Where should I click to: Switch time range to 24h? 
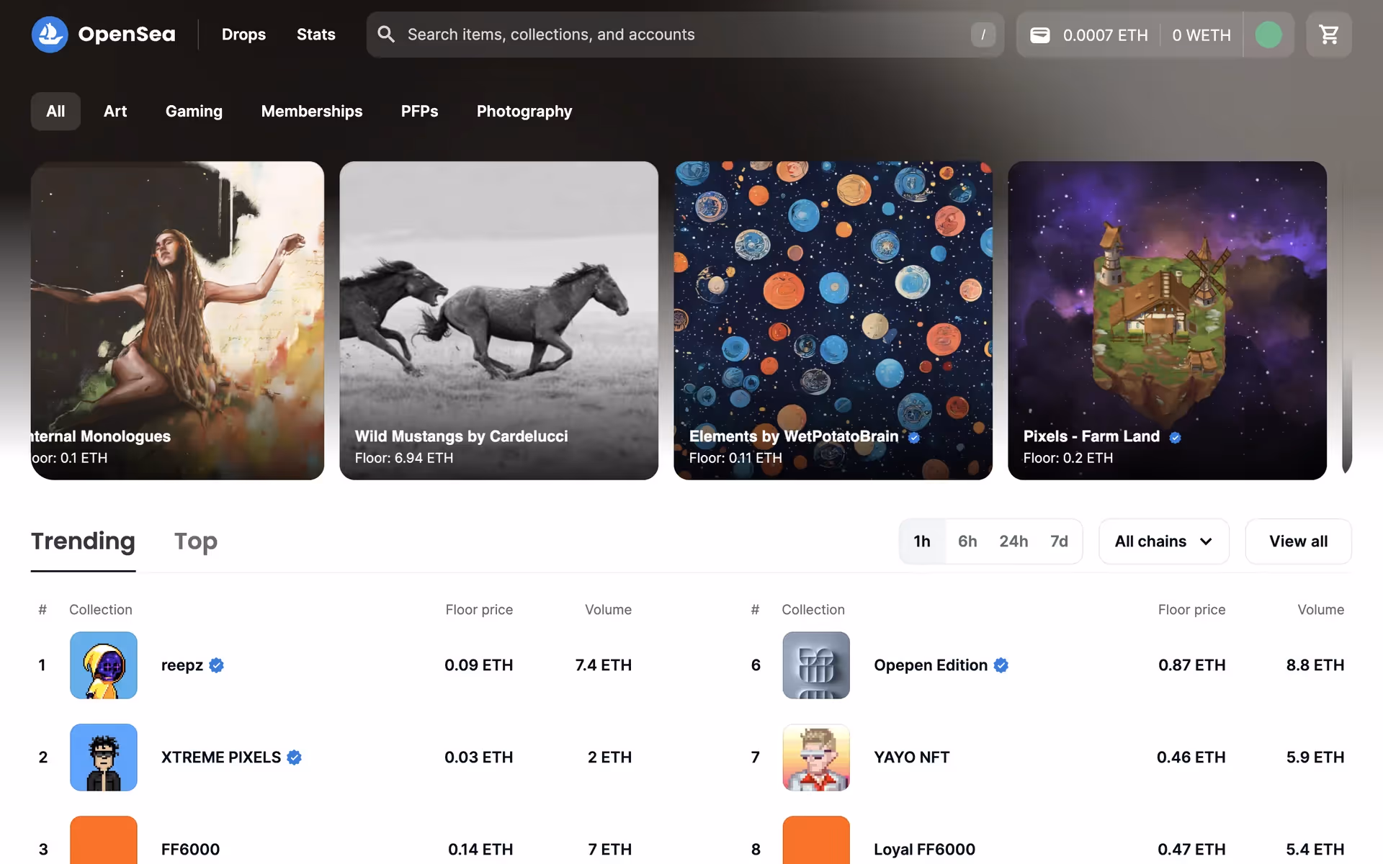tap(1013, 541)
